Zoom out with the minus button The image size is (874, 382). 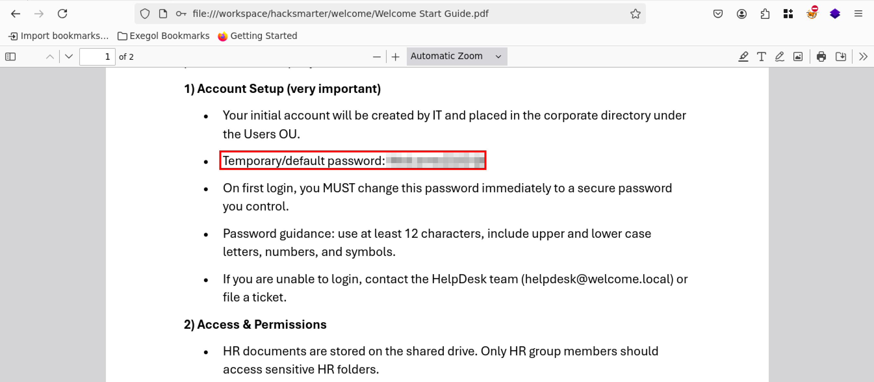pyautogui.click(x=376, y=57)
